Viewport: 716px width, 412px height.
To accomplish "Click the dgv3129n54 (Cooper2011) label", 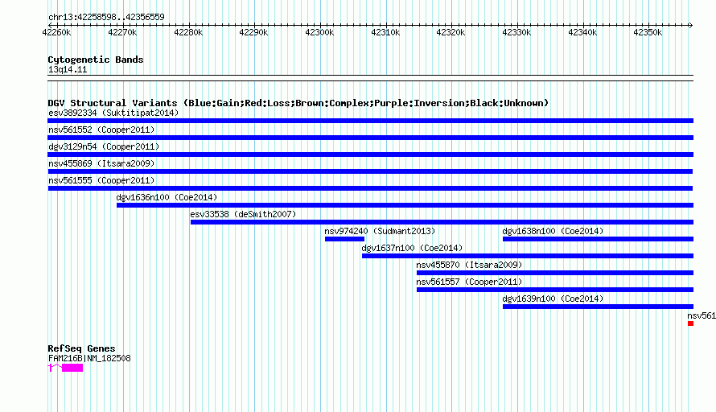I will pos(104,146).
